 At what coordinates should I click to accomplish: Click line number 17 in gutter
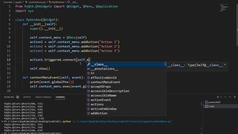(9, 78)
